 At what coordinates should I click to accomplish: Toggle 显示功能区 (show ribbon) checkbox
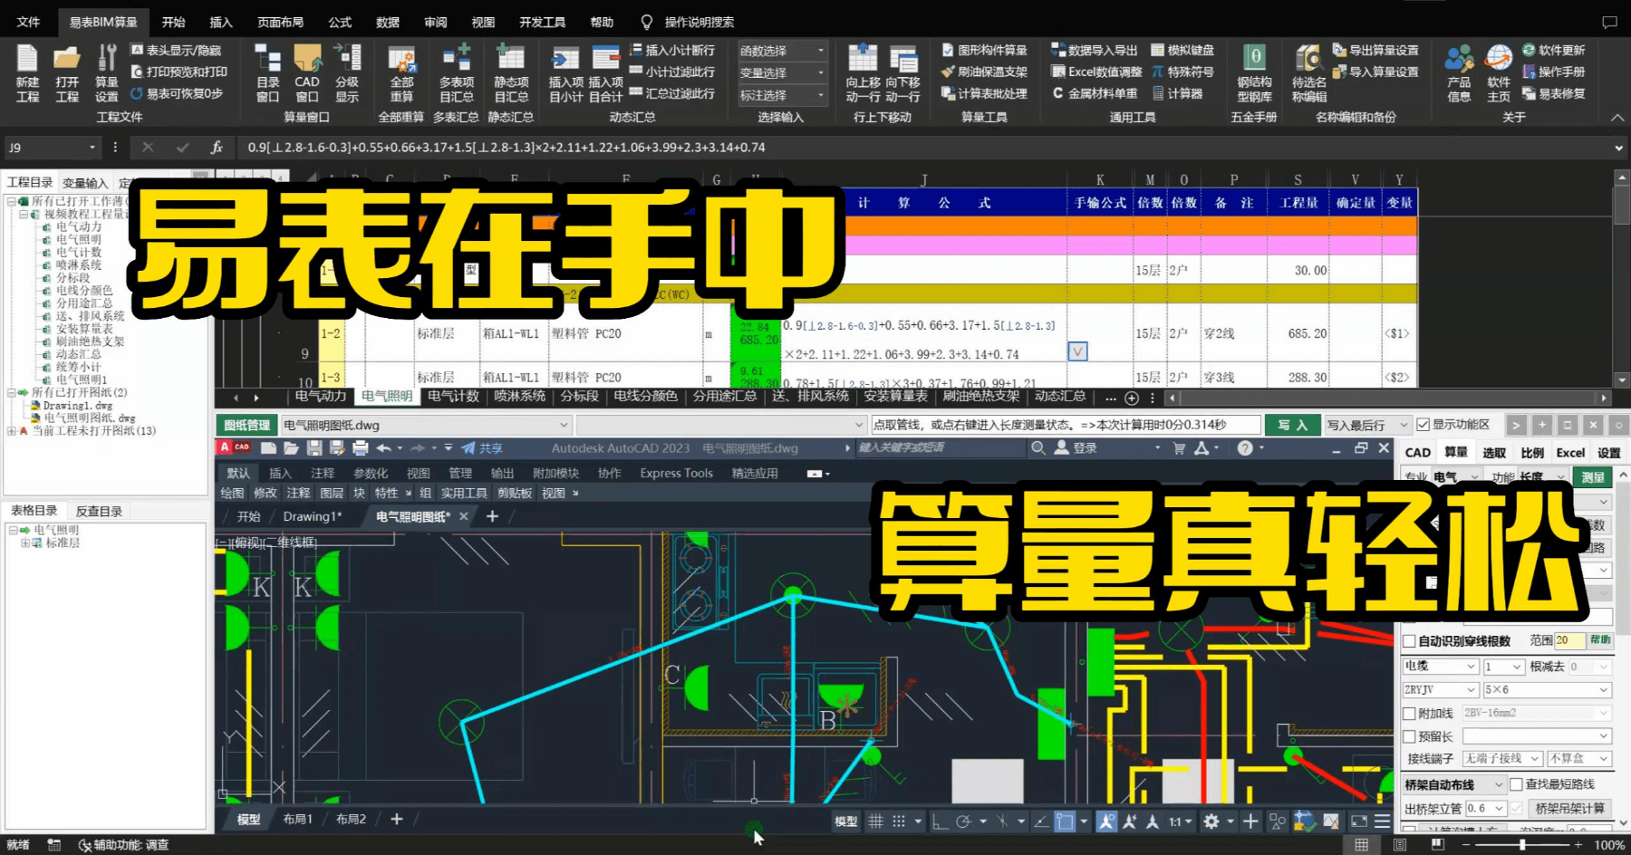(1424, 425)
